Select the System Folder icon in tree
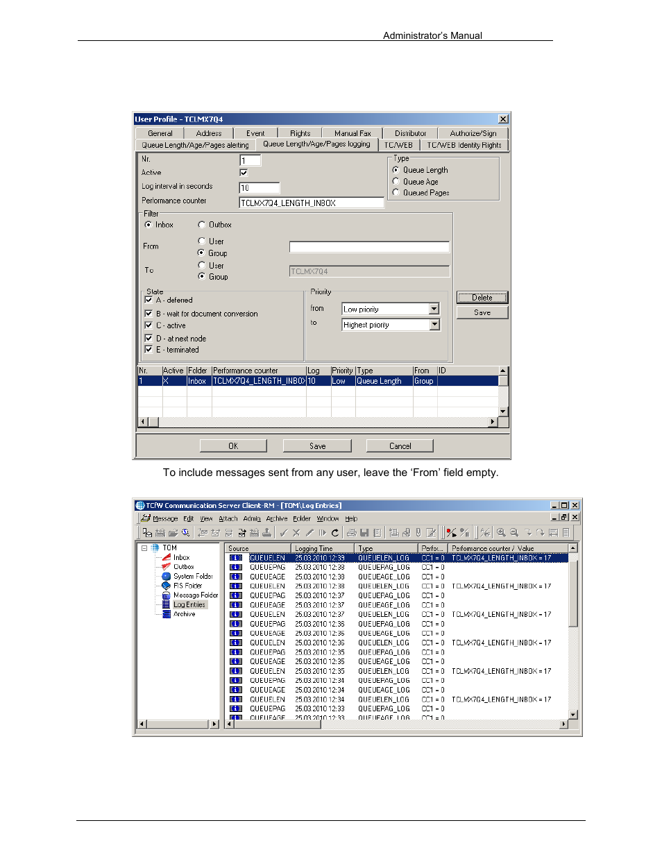The width and height of the screenshot is (662, 857). coord(167,576)
